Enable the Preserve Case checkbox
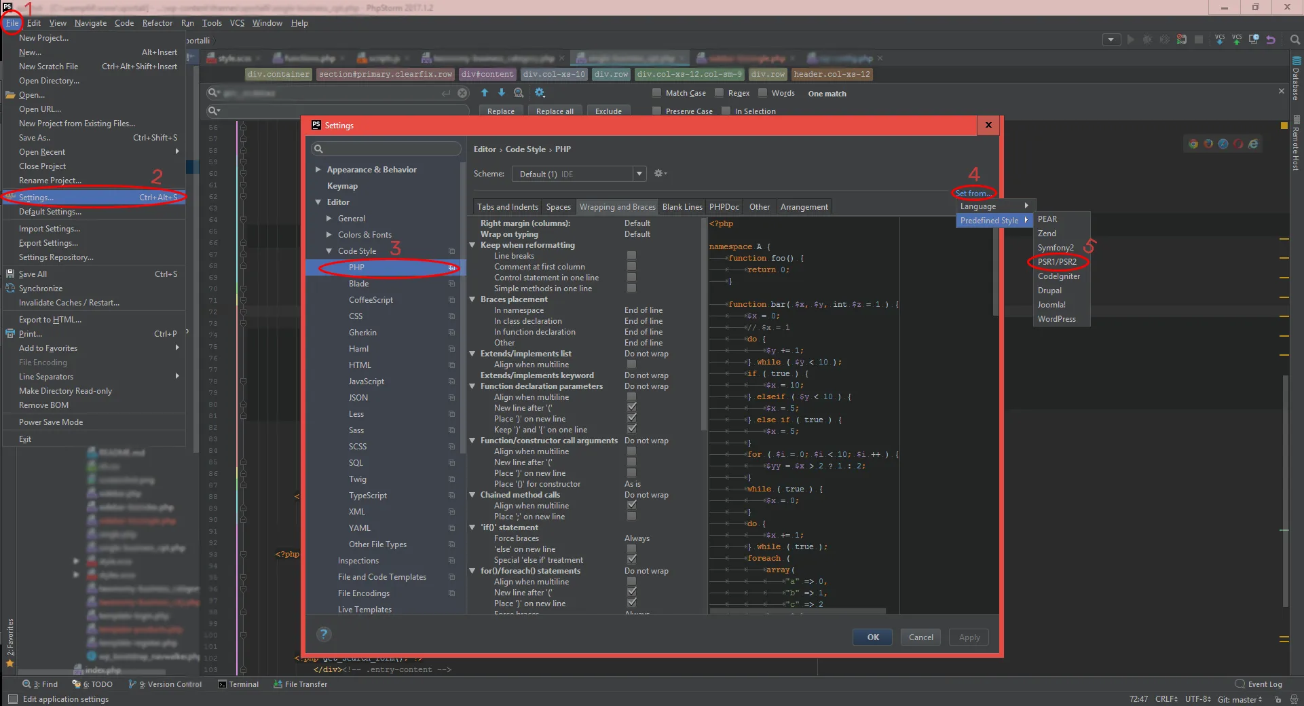 tap(656, 111)
